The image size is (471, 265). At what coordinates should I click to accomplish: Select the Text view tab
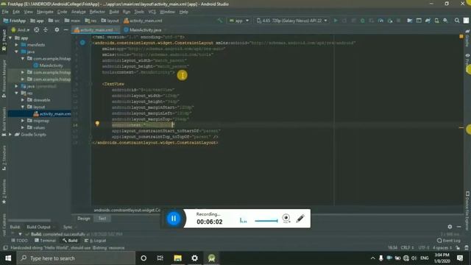pos(102,219)
